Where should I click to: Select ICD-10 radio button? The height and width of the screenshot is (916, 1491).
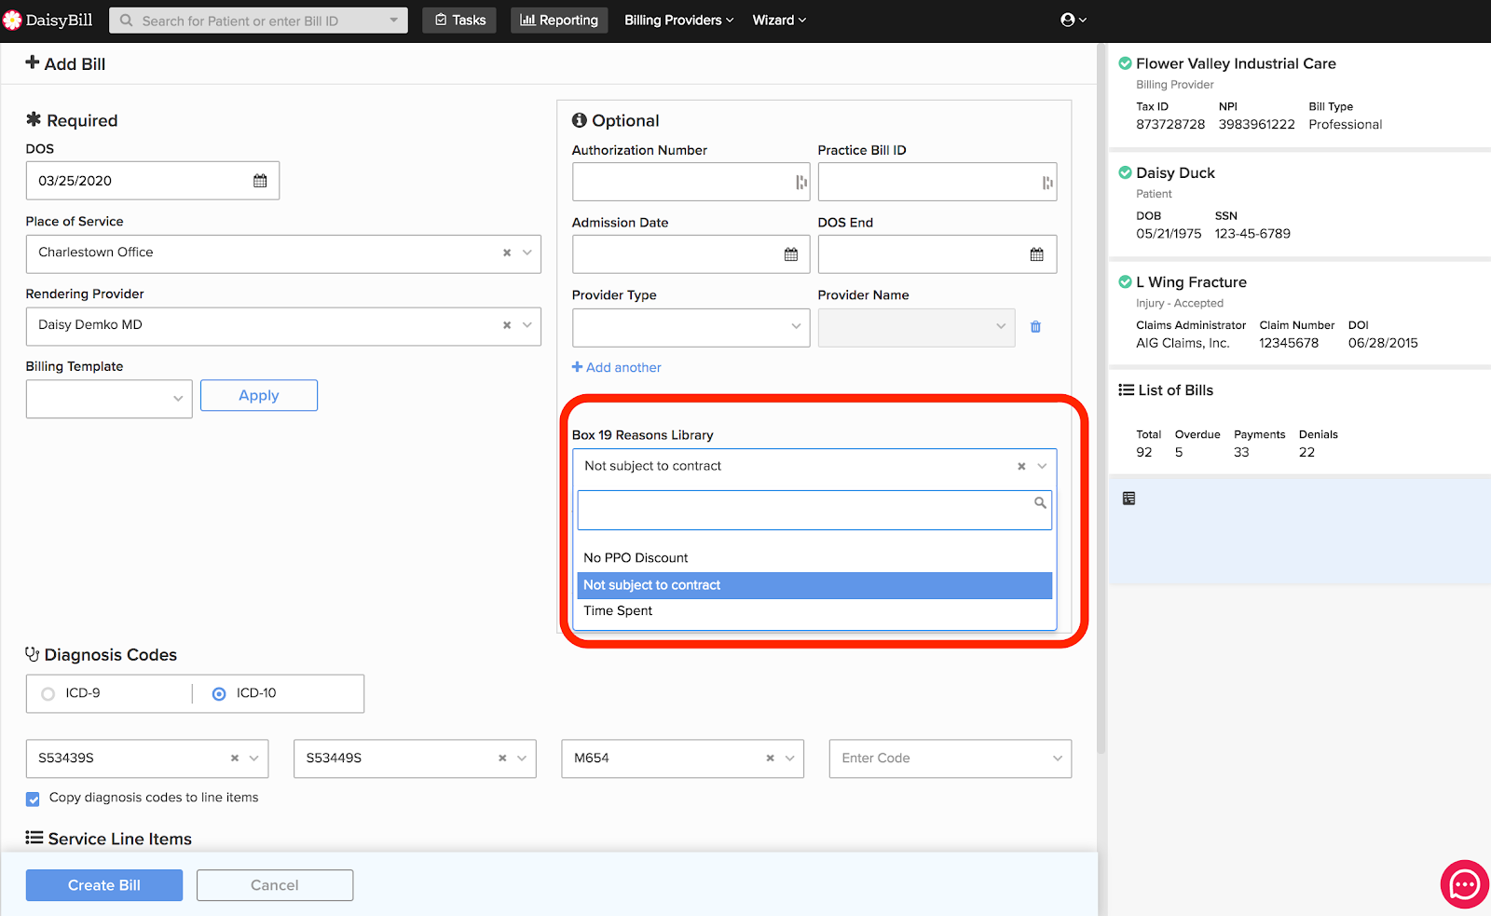click(x=219, y=694)
